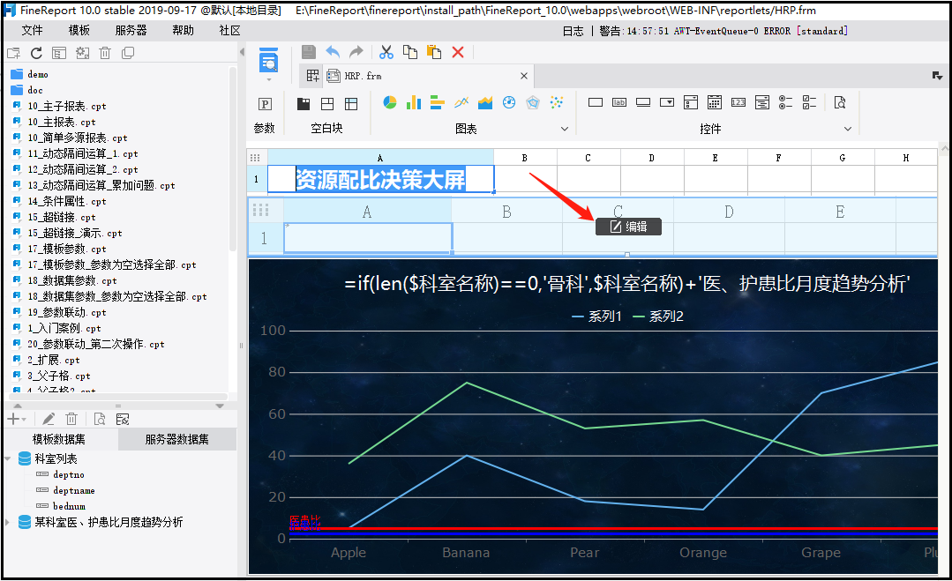Click the save disk icon
The height and width of the screenshot is (581, 952).
coord(309,52)
